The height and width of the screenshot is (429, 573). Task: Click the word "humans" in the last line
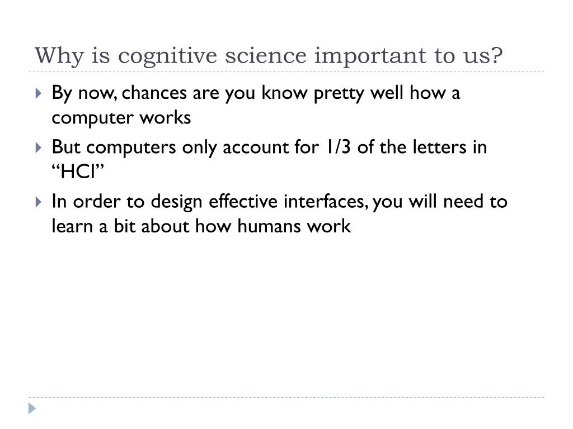269,226
